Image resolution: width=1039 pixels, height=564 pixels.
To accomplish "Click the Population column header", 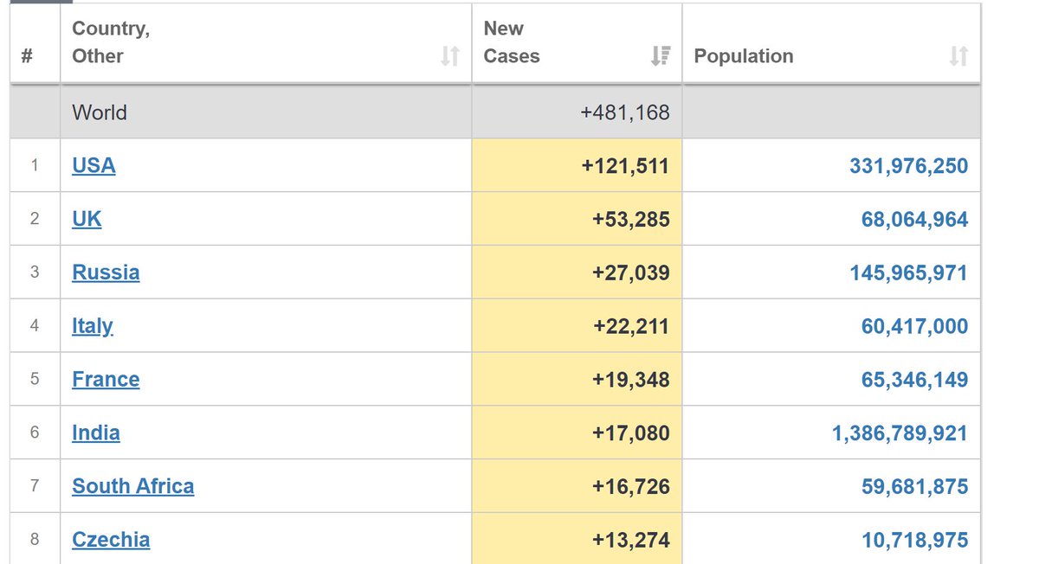I will (x=831, y=43).
